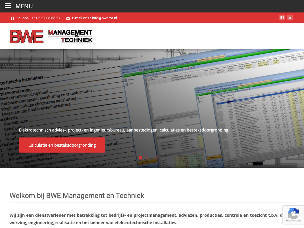Open the hamburger menu icon
Screen dimensions: 304x228
coord(8,6)
